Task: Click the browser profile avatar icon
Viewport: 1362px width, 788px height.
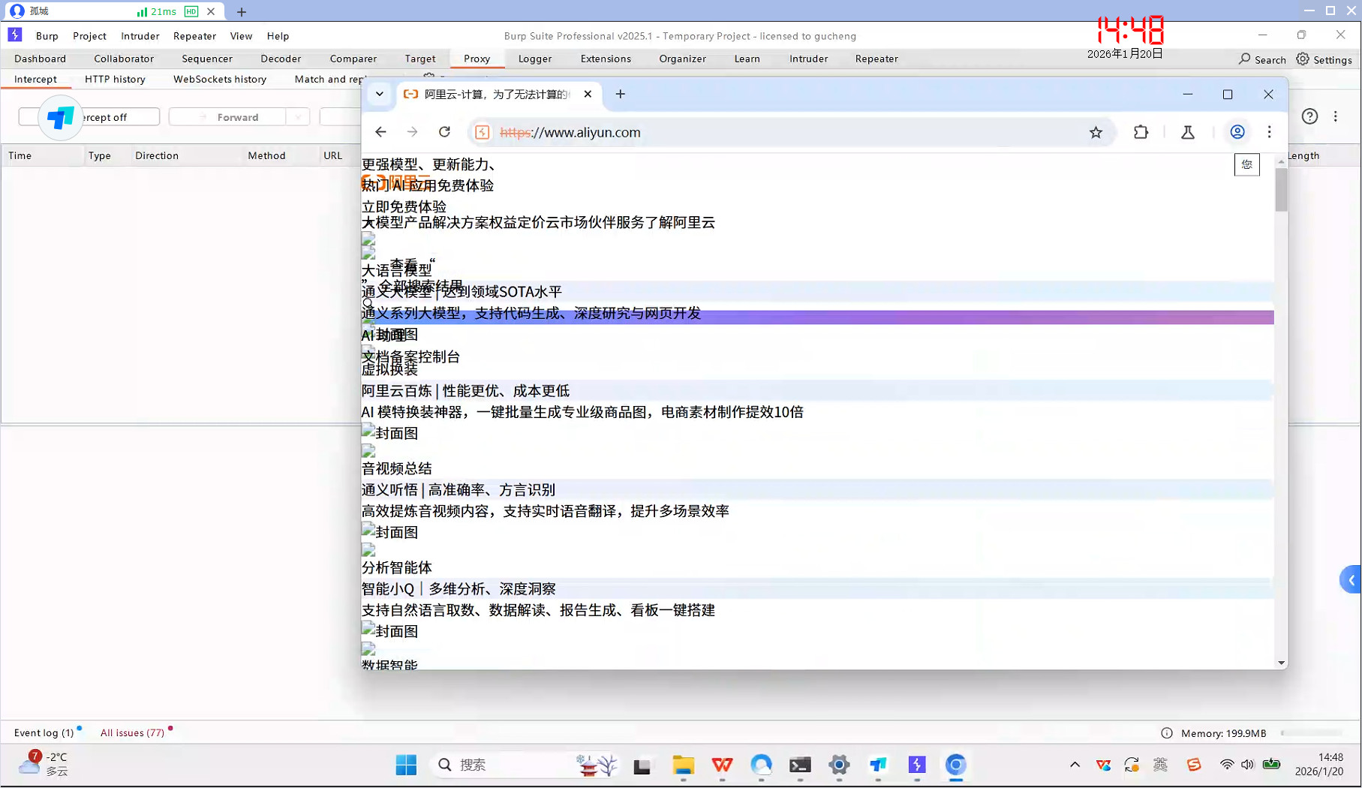Action: click(x=1237, y=132)
